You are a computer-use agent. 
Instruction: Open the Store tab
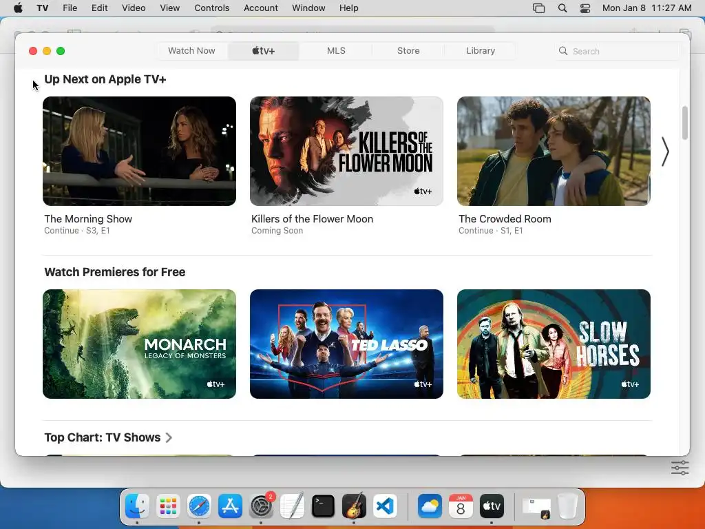408,51
